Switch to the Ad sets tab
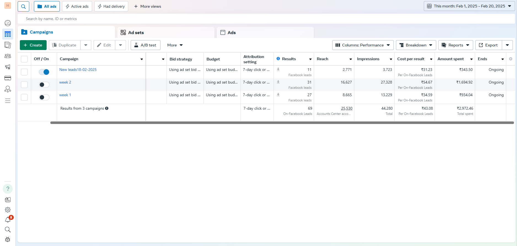This screenshot has width=517, height=246. 166,32
